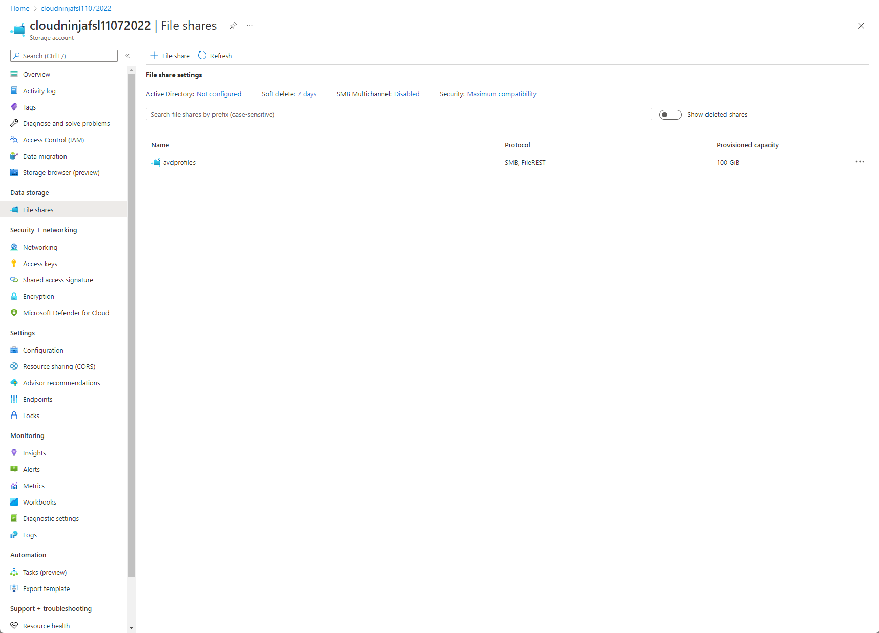
Task: Click the avdprofiles file share icon
Action: click(156, 162)
